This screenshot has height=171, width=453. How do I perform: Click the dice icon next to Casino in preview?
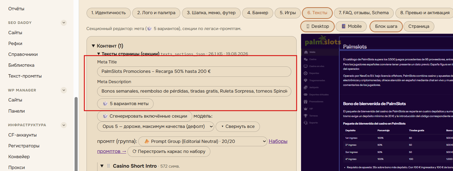point(306,59)
